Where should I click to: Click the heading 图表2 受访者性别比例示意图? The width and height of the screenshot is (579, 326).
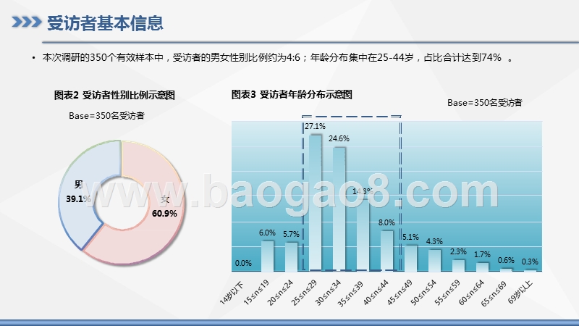click(x=114, y=96)
